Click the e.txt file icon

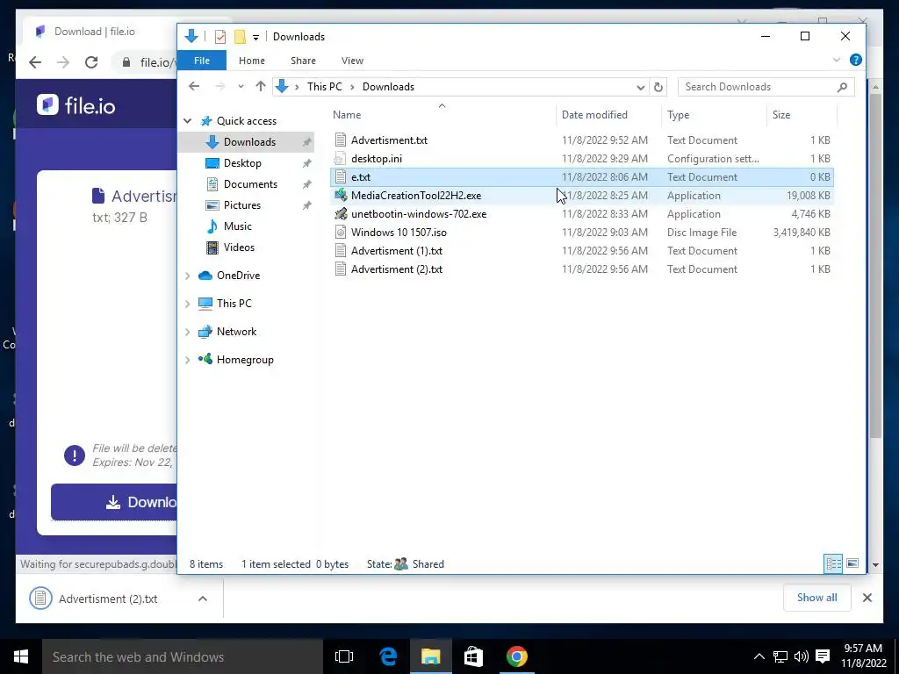(341, 177)
